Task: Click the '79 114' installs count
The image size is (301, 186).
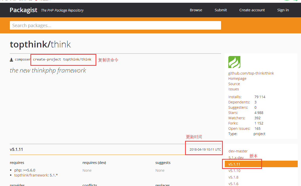Action: [x=260, y=97]
